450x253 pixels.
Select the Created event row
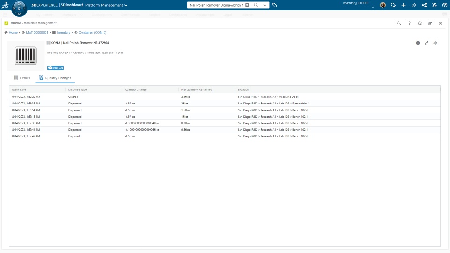pyautogui.click(x=225, y=97)
